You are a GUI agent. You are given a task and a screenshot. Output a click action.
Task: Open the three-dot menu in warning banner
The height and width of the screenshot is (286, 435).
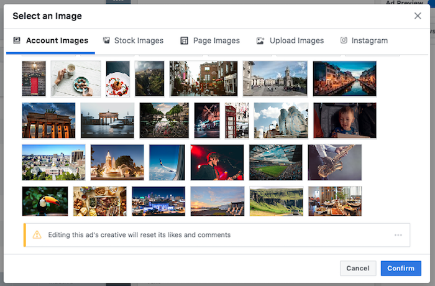click(x=398, y=235)
